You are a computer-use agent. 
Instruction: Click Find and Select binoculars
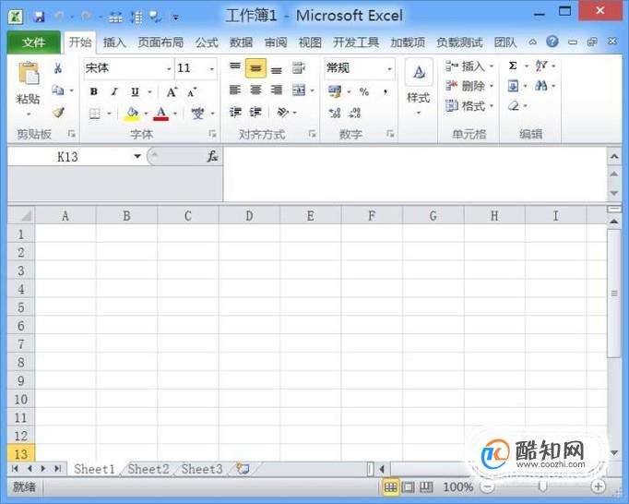pyautogui.click(x=541, y=86)
